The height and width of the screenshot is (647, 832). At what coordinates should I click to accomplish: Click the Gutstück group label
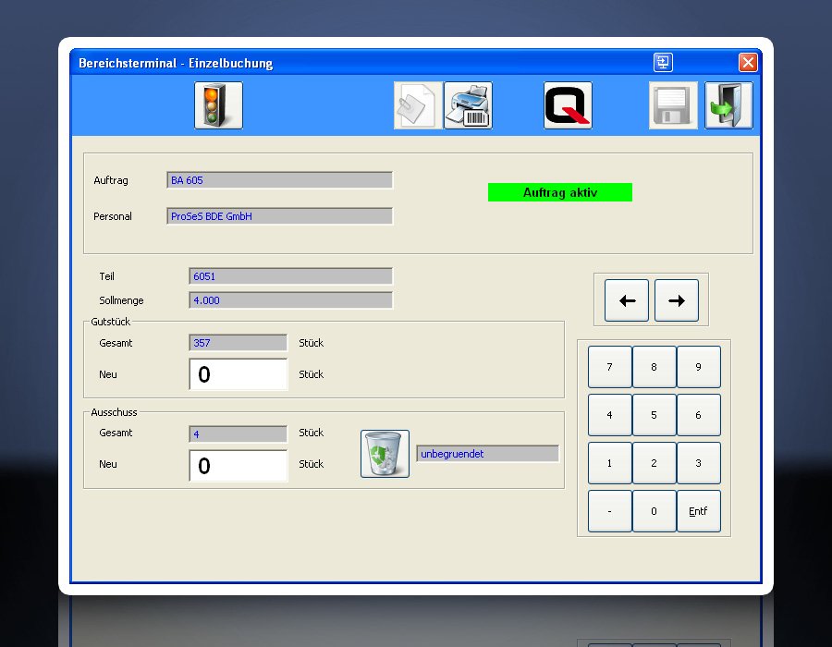(110, 322)
